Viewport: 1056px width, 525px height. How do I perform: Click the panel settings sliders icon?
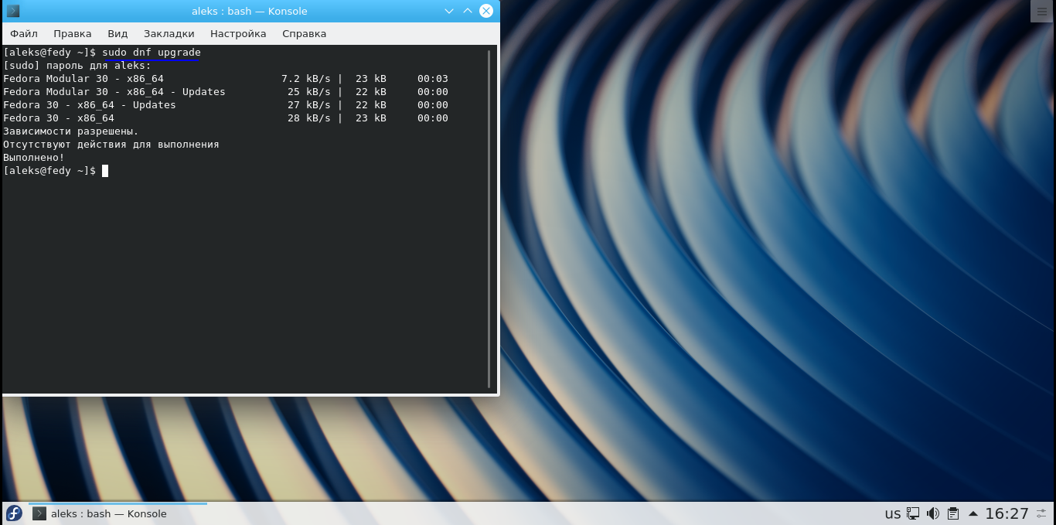[1044, 513]
